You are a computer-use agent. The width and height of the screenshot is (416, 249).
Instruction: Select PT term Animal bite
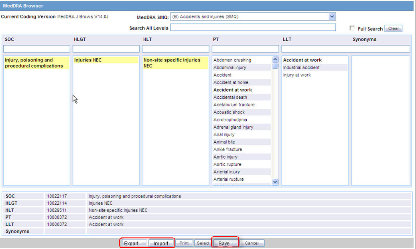click(x=241, y=142)
